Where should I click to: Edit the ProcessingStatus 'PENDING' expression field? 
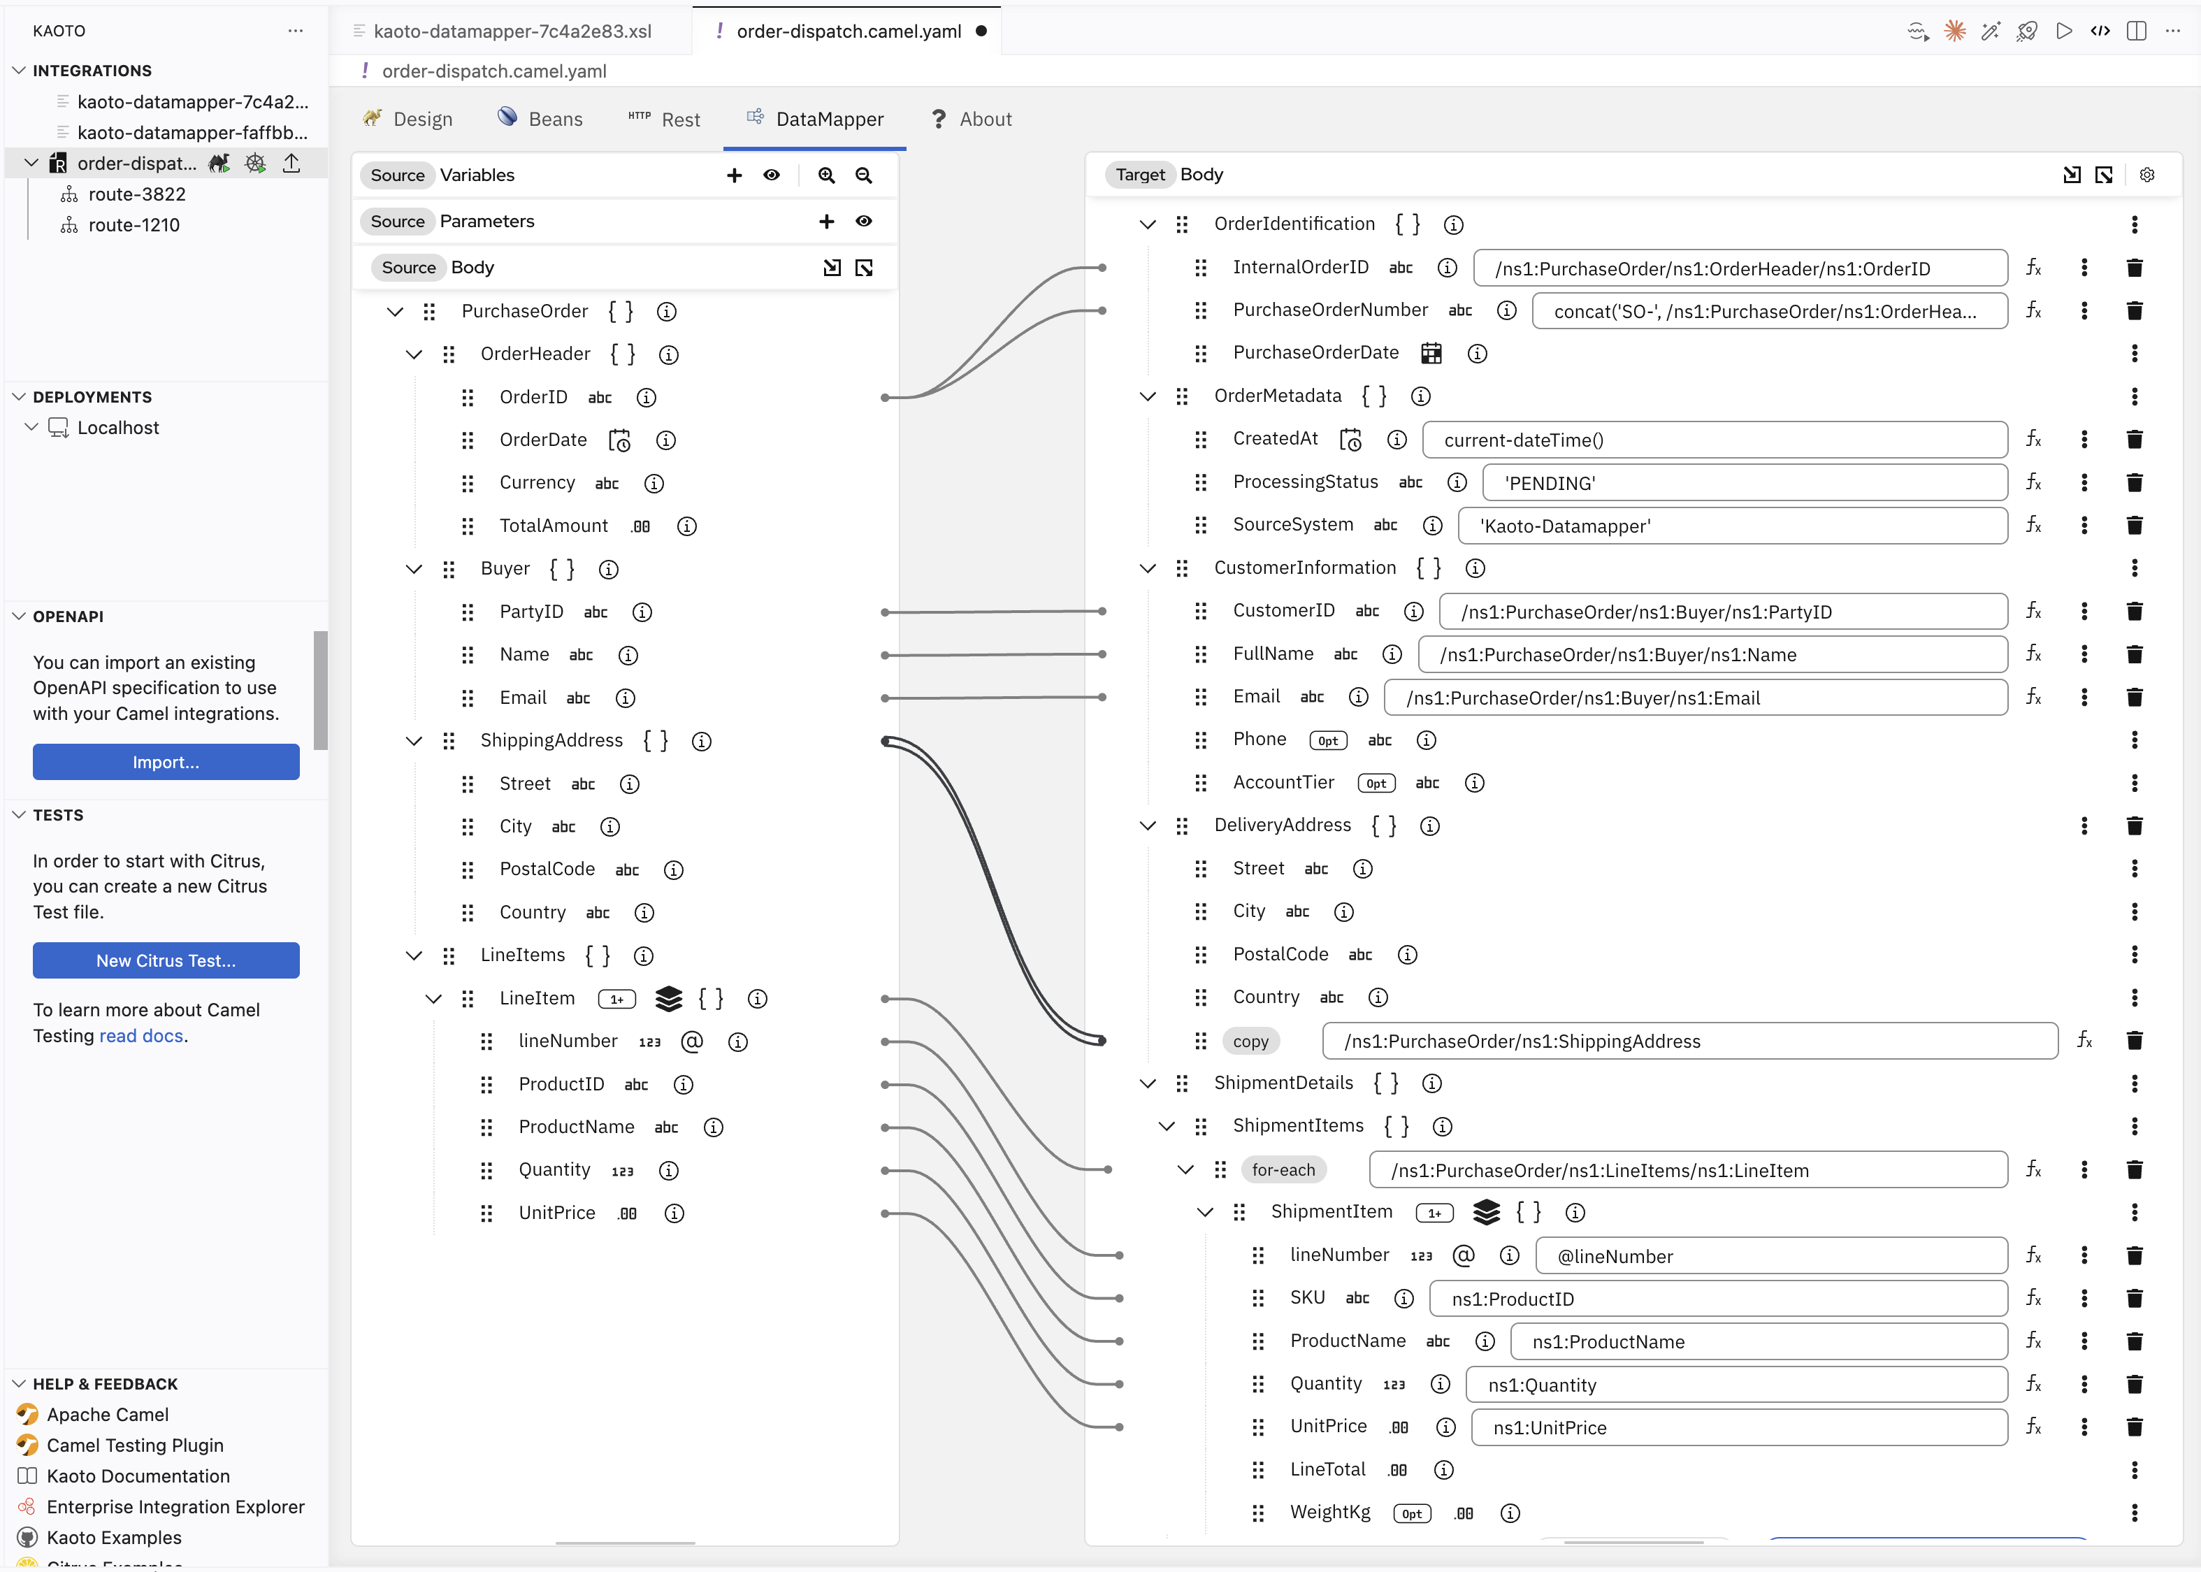point(1744,483)
